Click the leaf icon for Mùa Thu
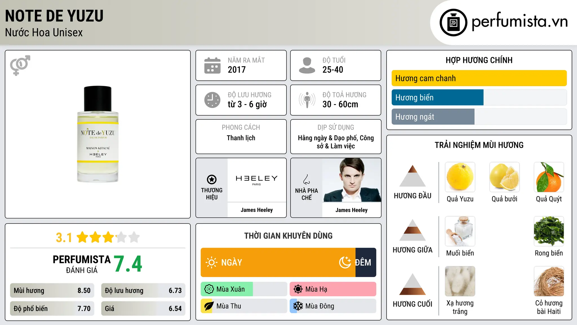The height and width of the screenshot is (325, 577). point(209,306)
